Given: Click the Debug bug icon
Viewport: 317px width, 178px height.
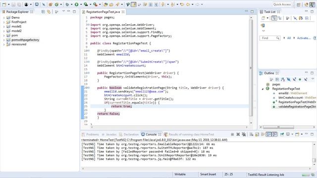Looking at the screenshot, I should pos(67,4).
